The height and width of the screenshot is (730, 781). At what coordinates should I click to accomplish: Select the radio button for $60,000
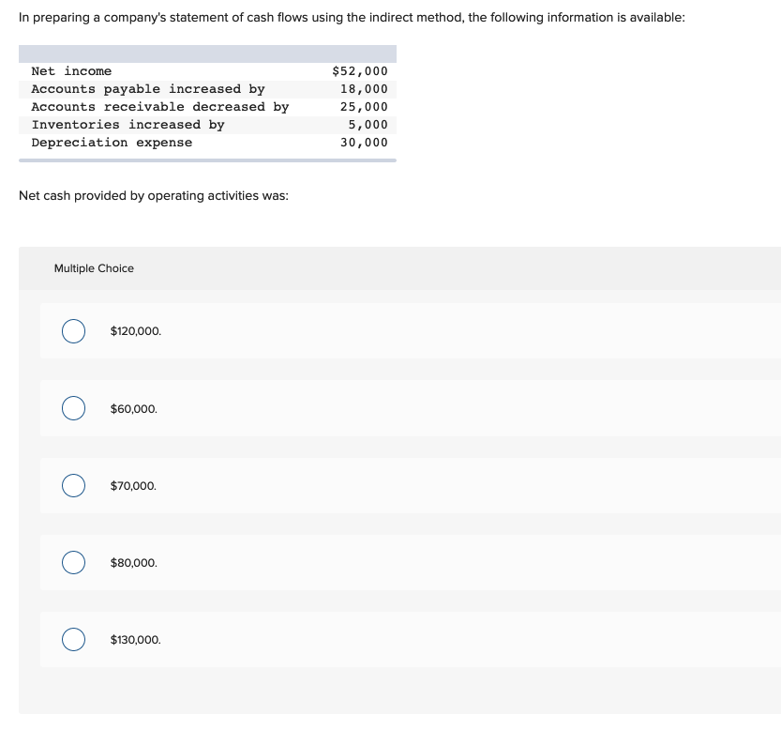(73, 408)
